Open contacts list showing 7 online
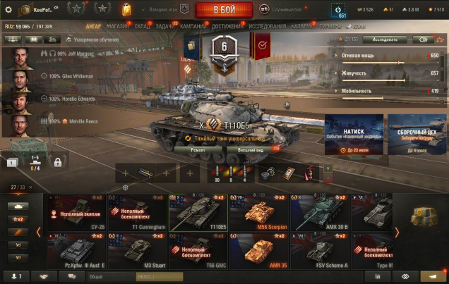449x284 pixels. pos(16,276)
